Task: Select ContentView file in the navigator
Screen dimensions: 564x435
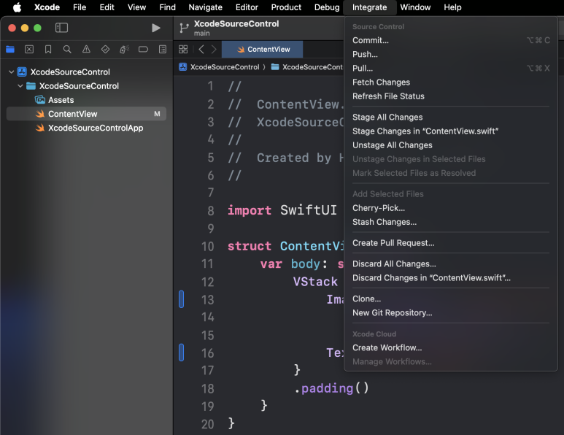Action: pyautogui.click(x=86, y=114)
